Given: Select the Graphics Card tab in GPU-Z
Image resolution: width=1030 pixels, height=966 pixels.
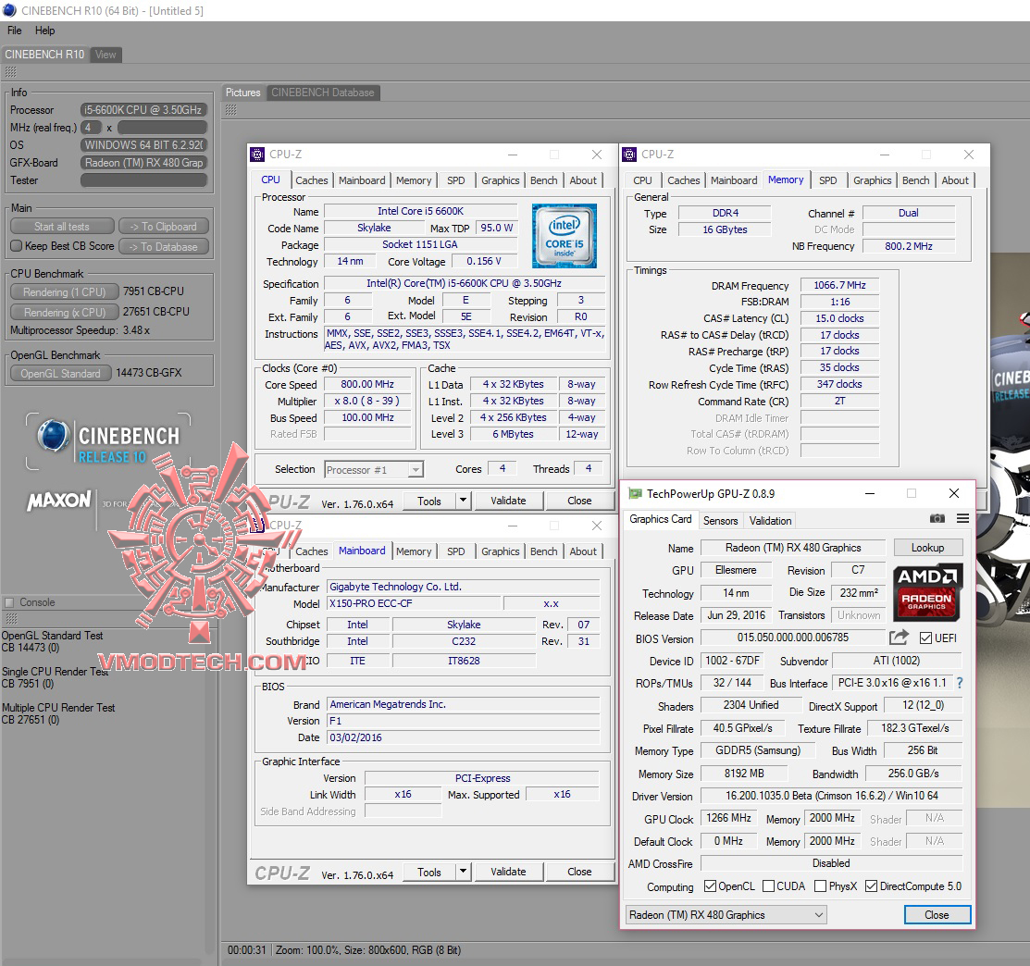Looking at the screenshot, I should (x=660, y=519).
